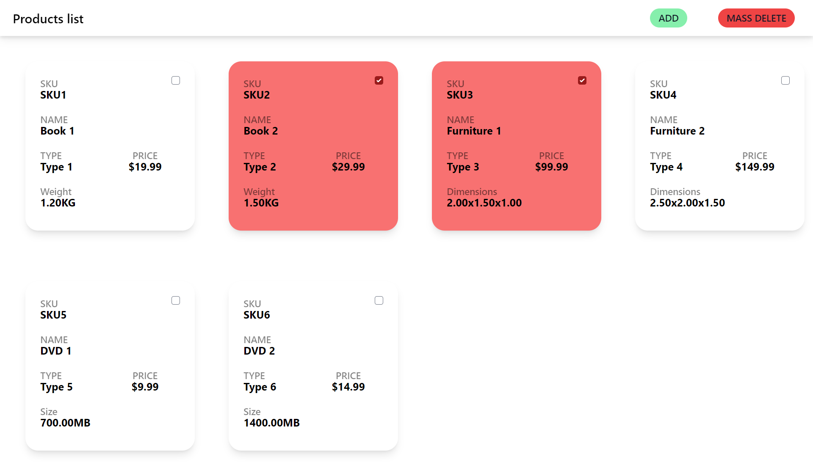Viewport: 813px width, 476px height.
Task: Enable the SKU6 DVD 2 checkbox
Action: click(379, 300)
